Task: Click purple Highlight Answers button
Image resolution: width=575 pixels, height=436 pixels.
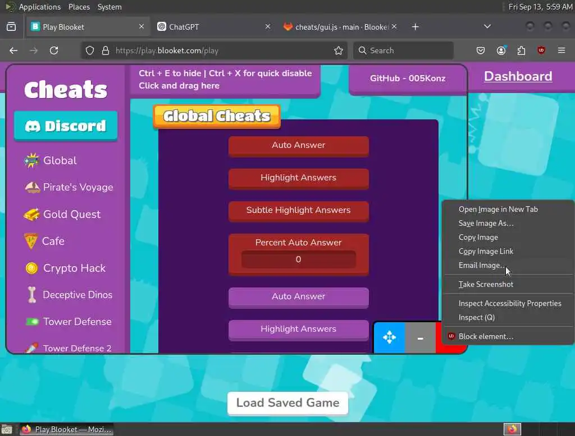Action: click(x=299, y=330)
